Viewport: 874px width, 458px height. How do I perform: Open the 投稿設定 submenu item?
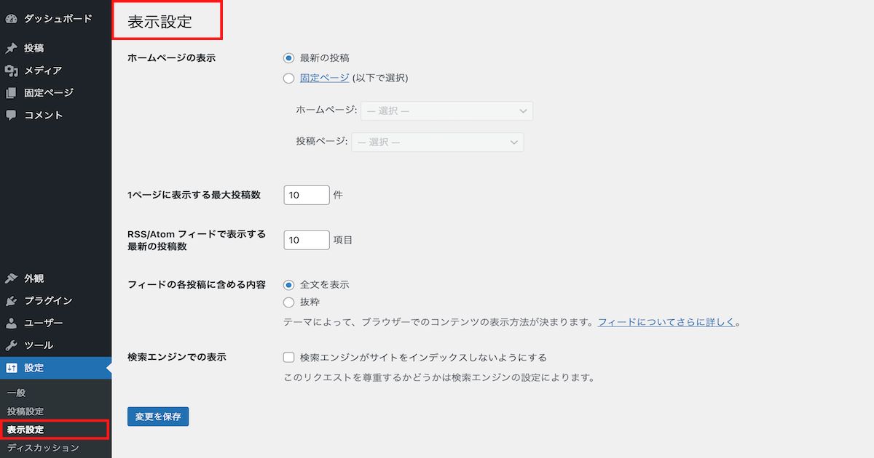pos(25,411)
